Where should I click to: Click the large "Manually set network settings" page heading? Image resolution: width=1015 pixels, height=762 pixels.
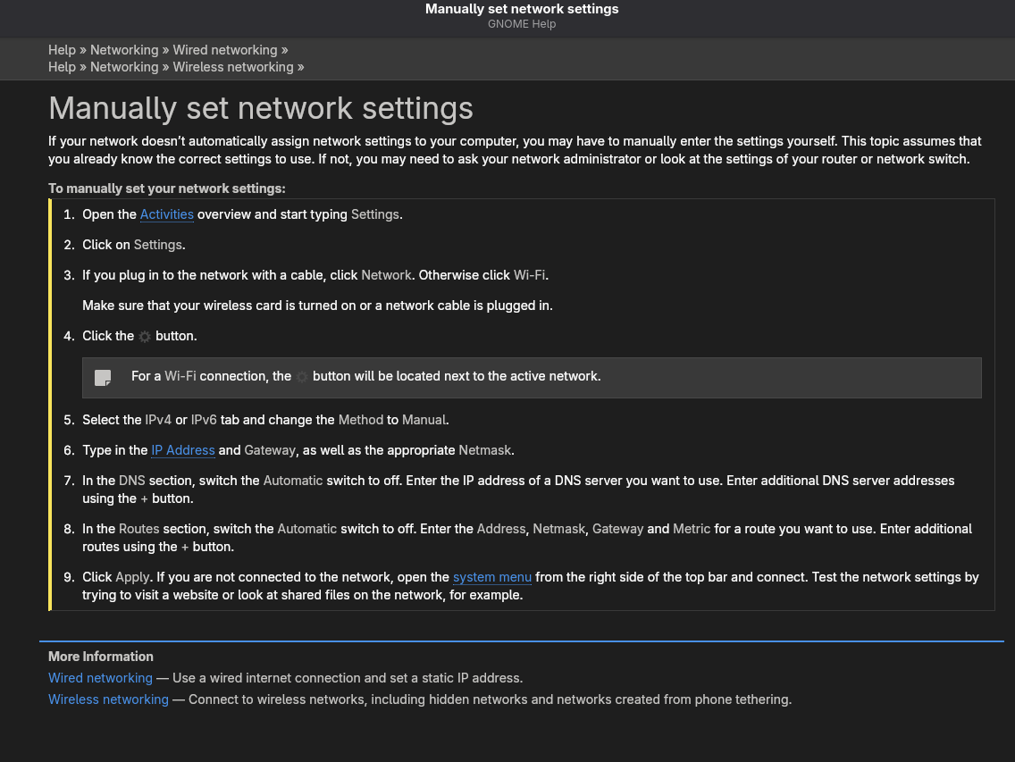[261, 108]
